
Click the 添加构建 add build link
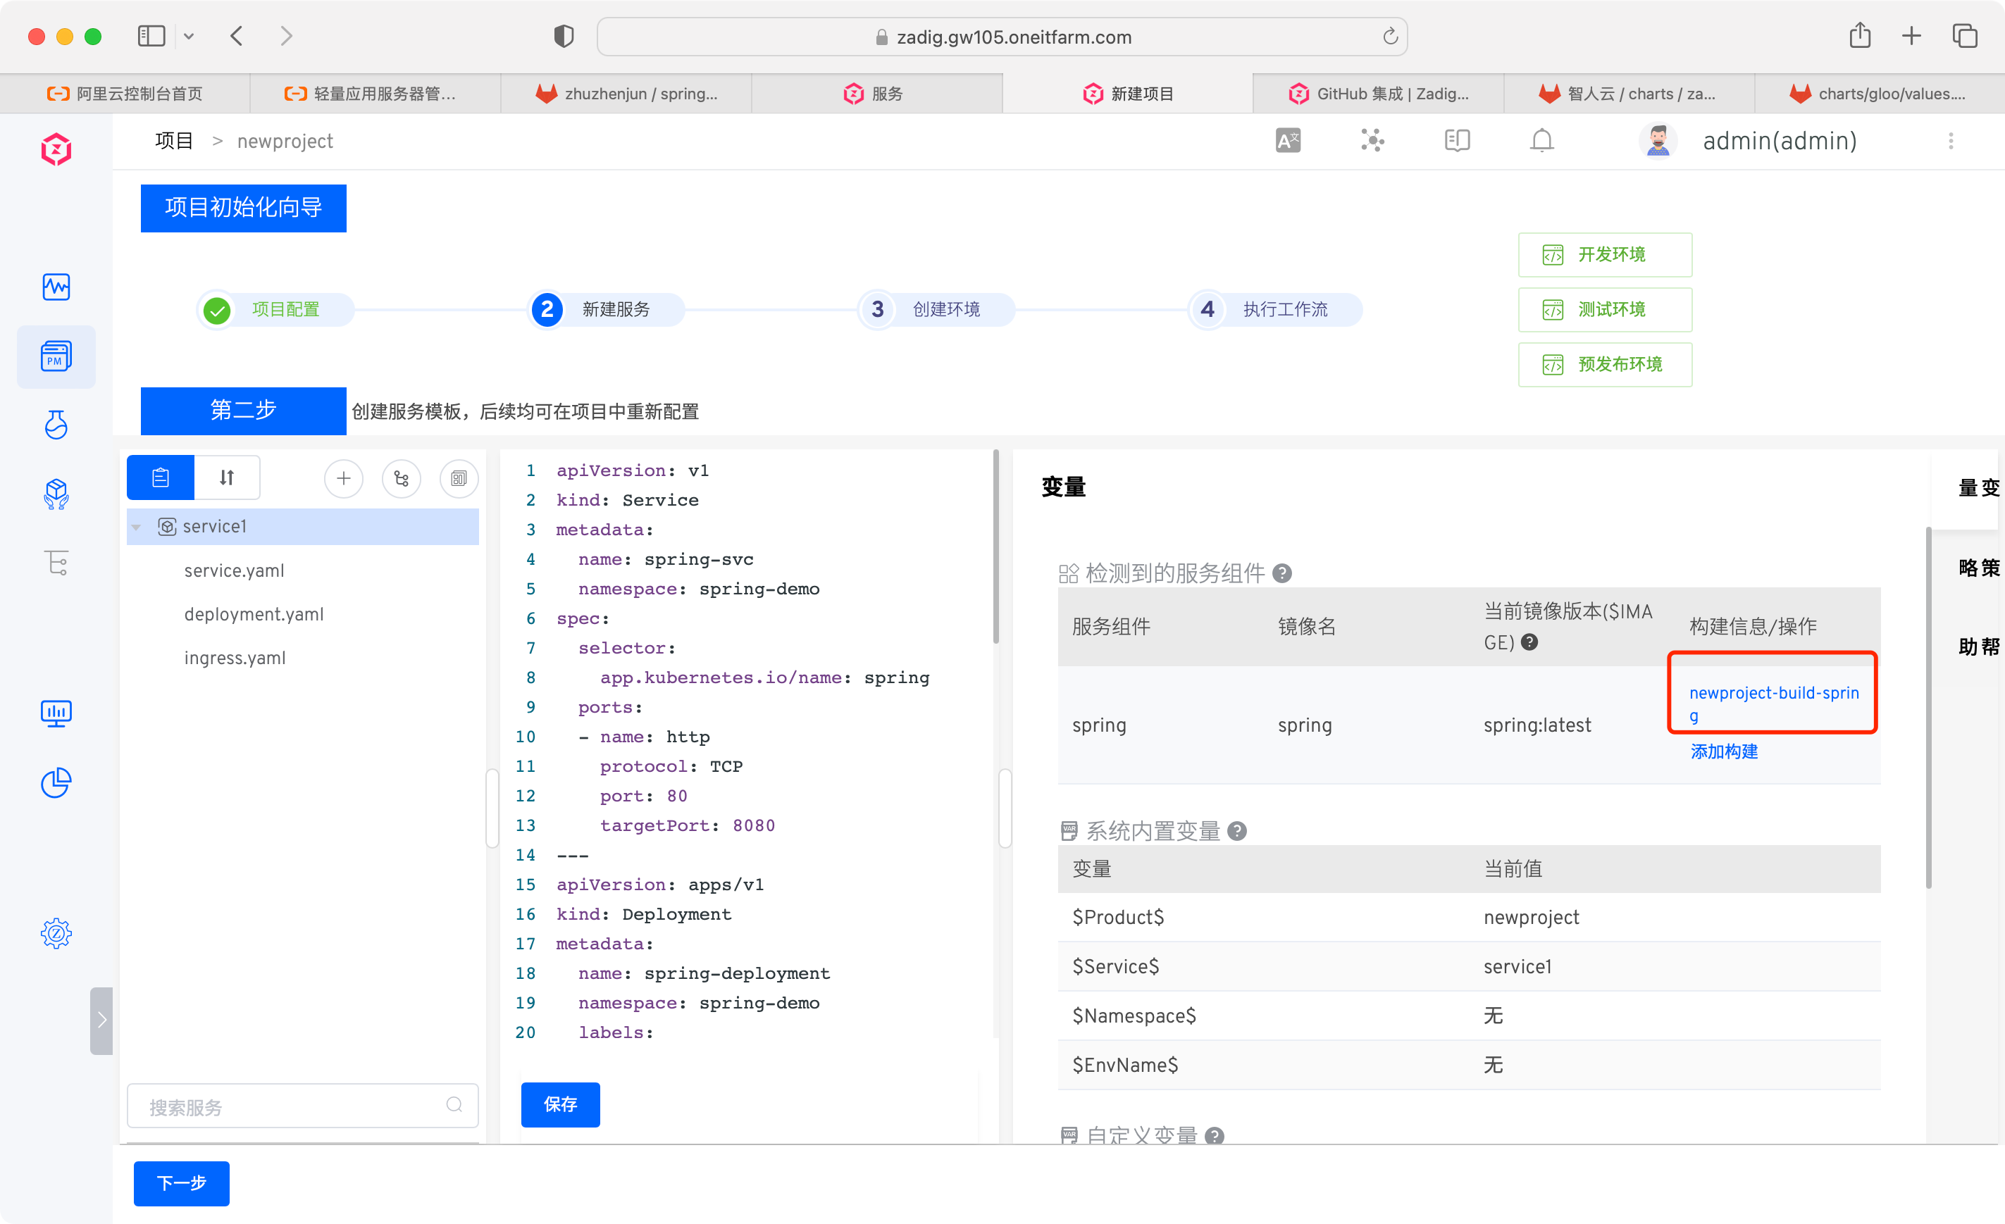(1725, 751)
